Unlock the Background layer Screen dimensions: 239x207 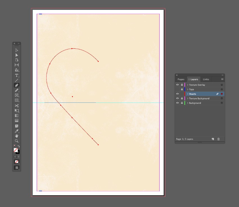182,103
